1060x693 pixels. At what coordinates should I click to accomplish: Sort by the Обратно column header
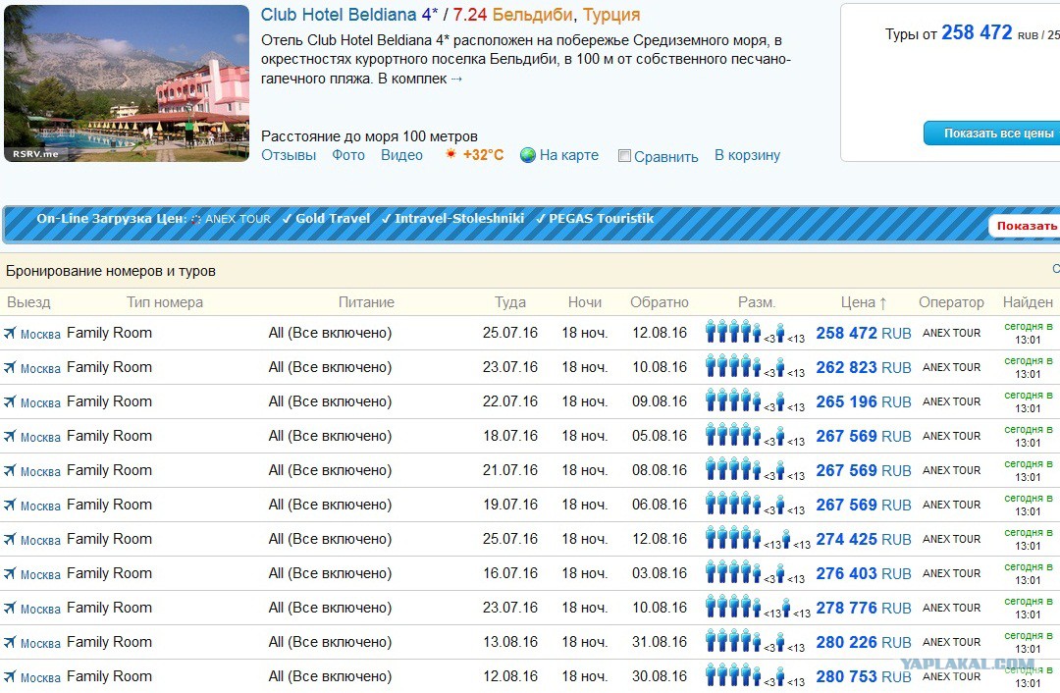pyautogui.click(x=660, y=302)
